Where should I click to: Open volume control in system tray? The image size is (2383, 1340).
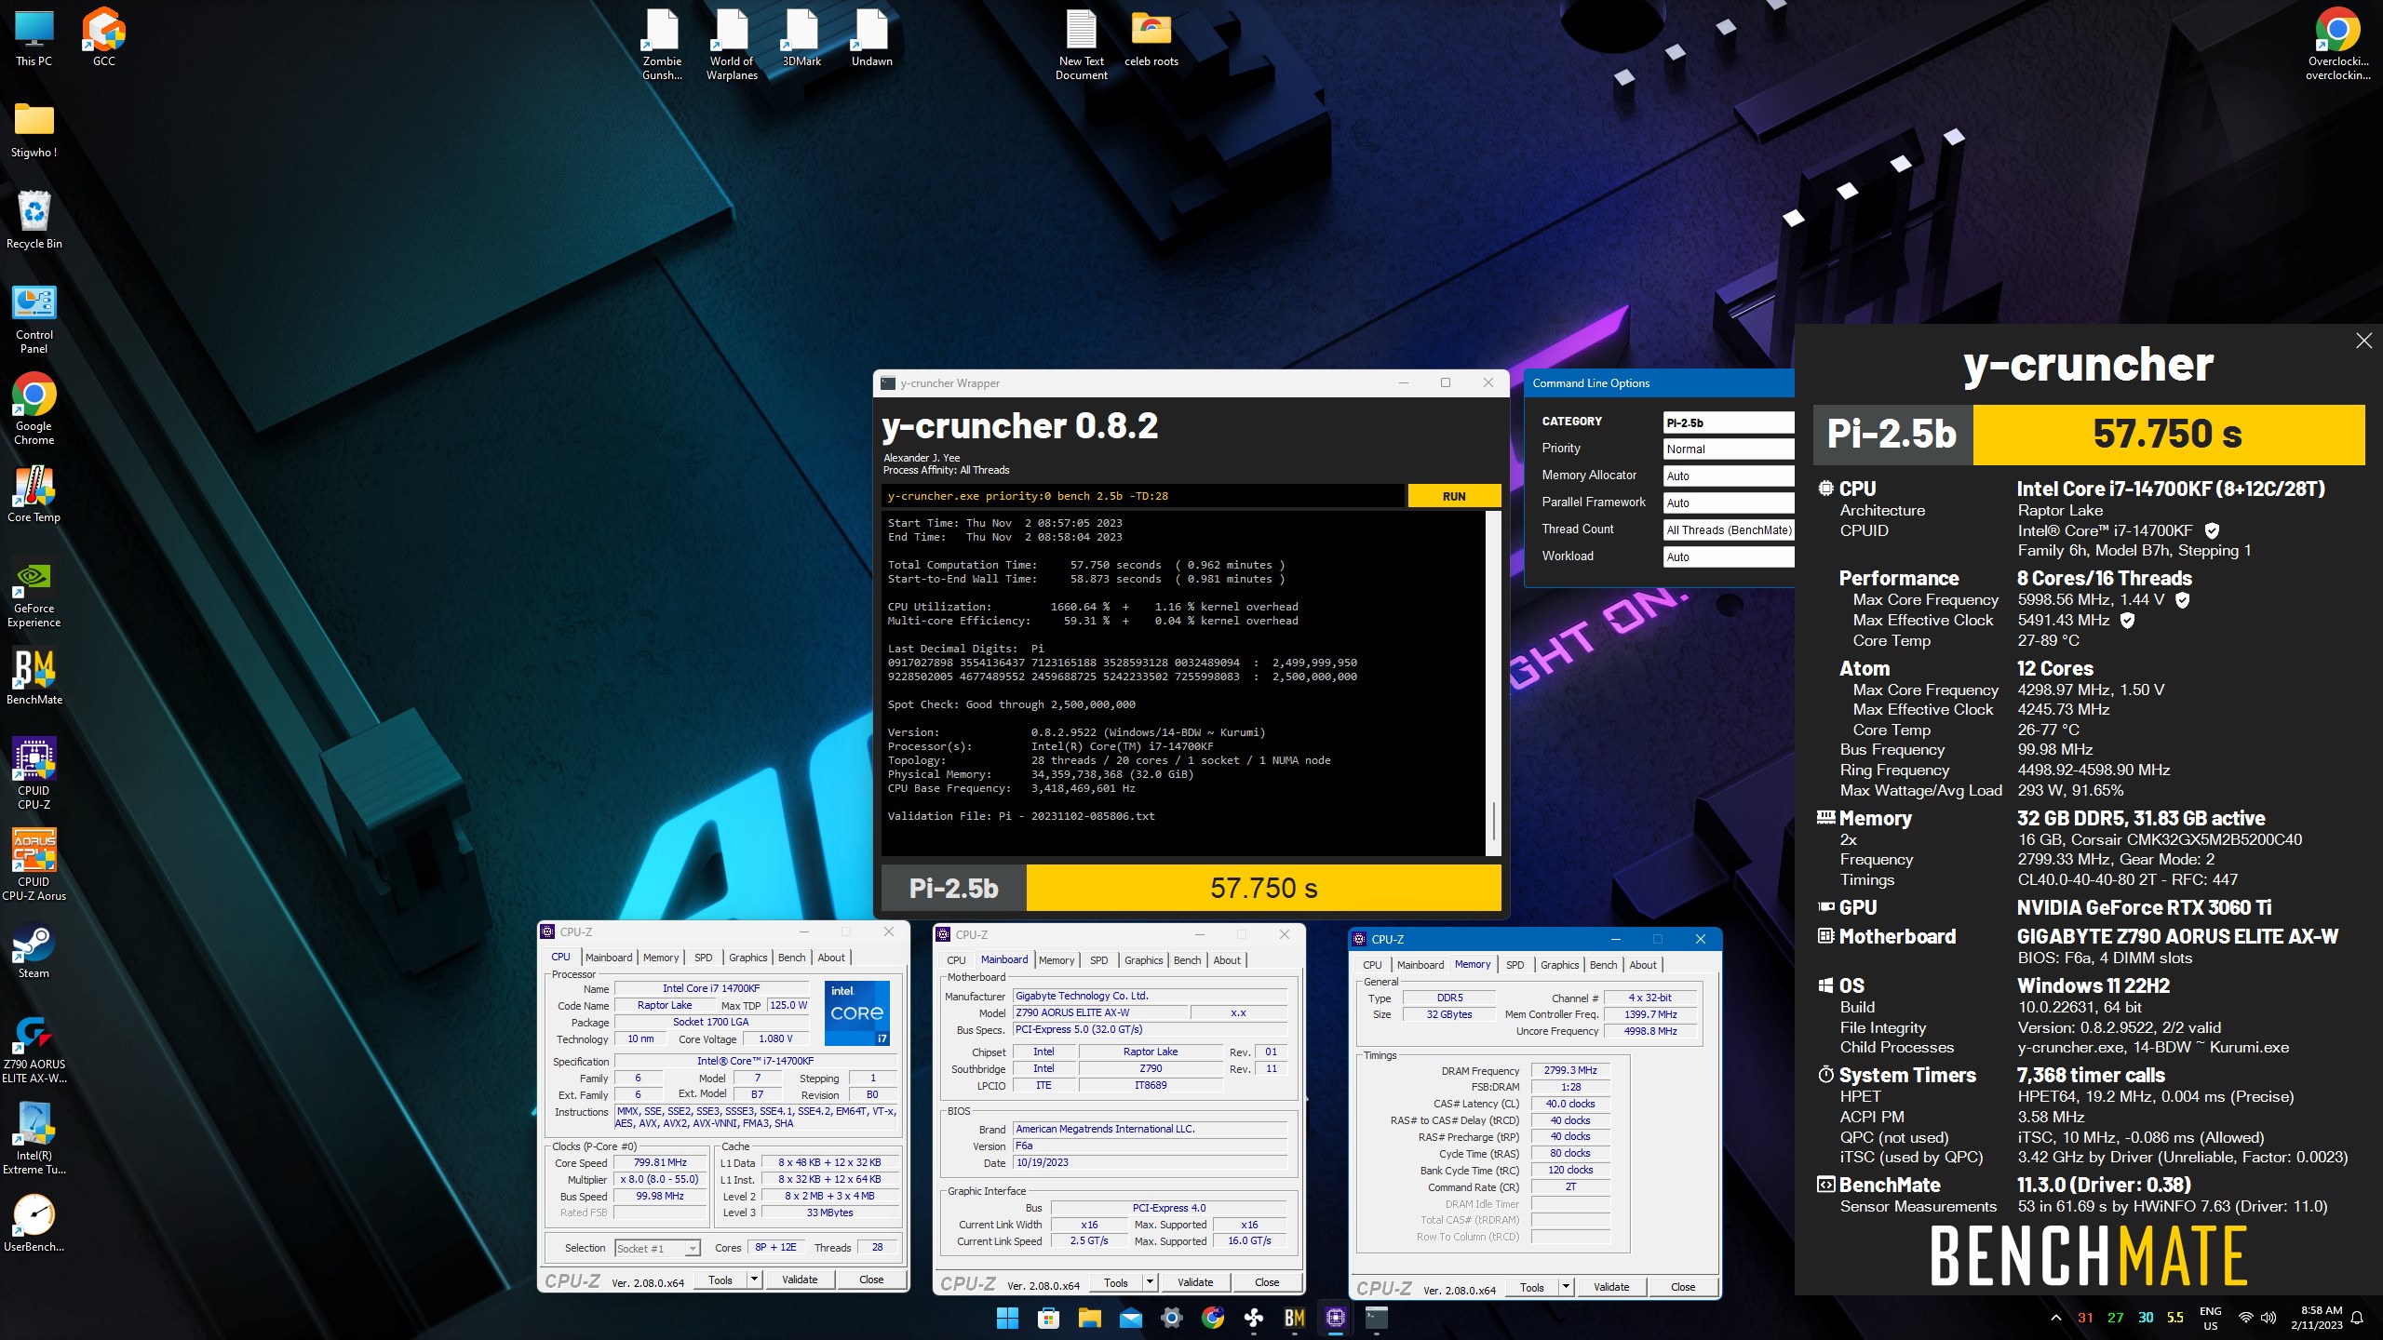click(2269, 1318)
